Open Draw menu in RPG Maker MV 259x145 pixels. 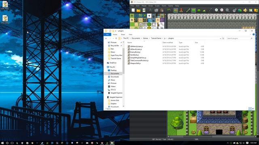(151, 6)
